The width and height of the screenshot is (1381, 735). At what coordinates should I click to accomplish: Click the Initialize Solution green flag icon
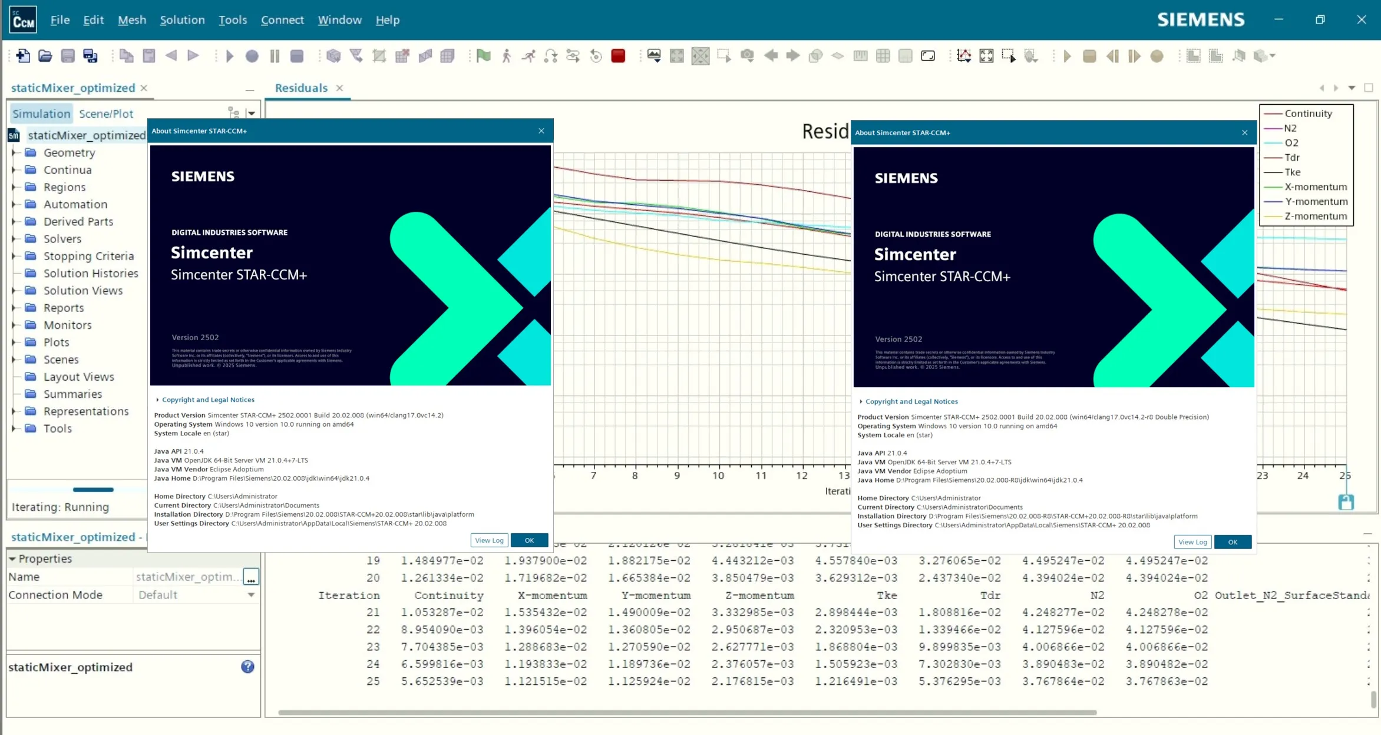point(484,56)
